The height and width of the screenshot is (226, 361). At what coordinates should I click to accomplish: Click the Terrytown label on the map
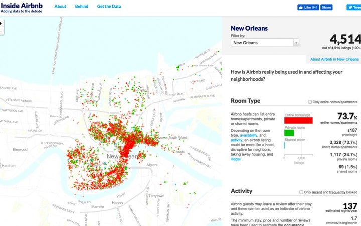(156, 196)
